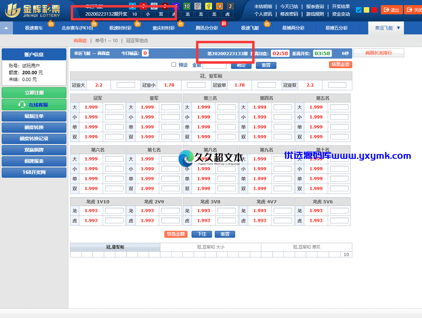Screen dimensions: 422x318
Task: Open the 两面长龙排行 panel
Action: [379, 53]
